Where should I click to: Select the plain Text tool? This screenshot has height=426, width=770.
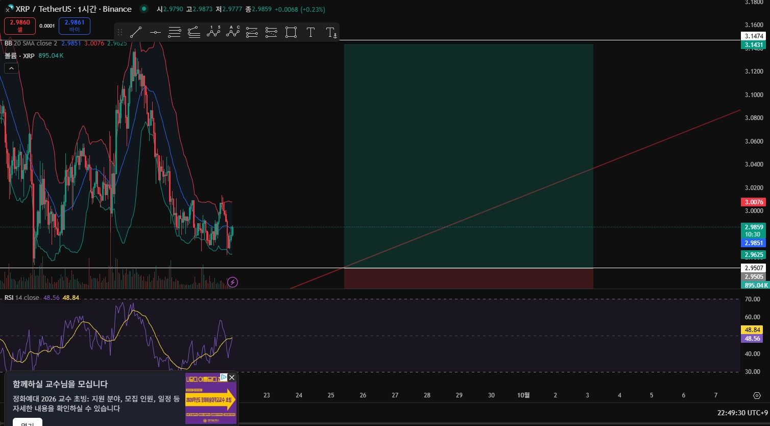[310, 33]
